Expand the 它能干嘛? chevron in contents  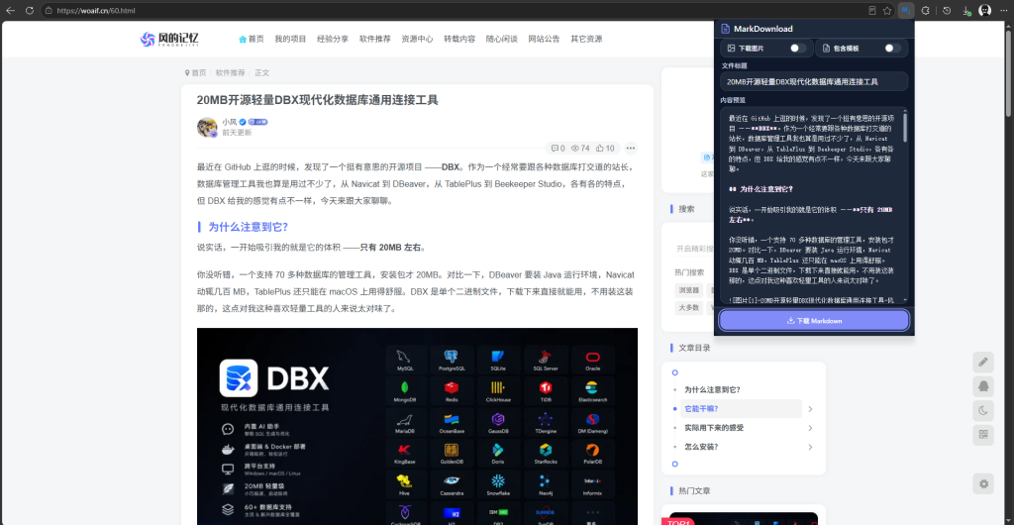pyautogui.click(x=810, y=409)
